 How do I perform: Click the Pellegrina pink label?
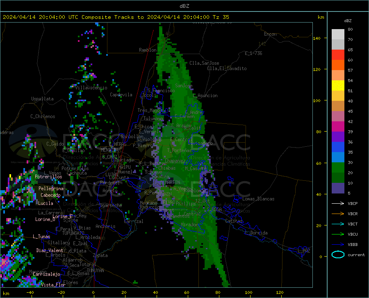tap(51, 189)
